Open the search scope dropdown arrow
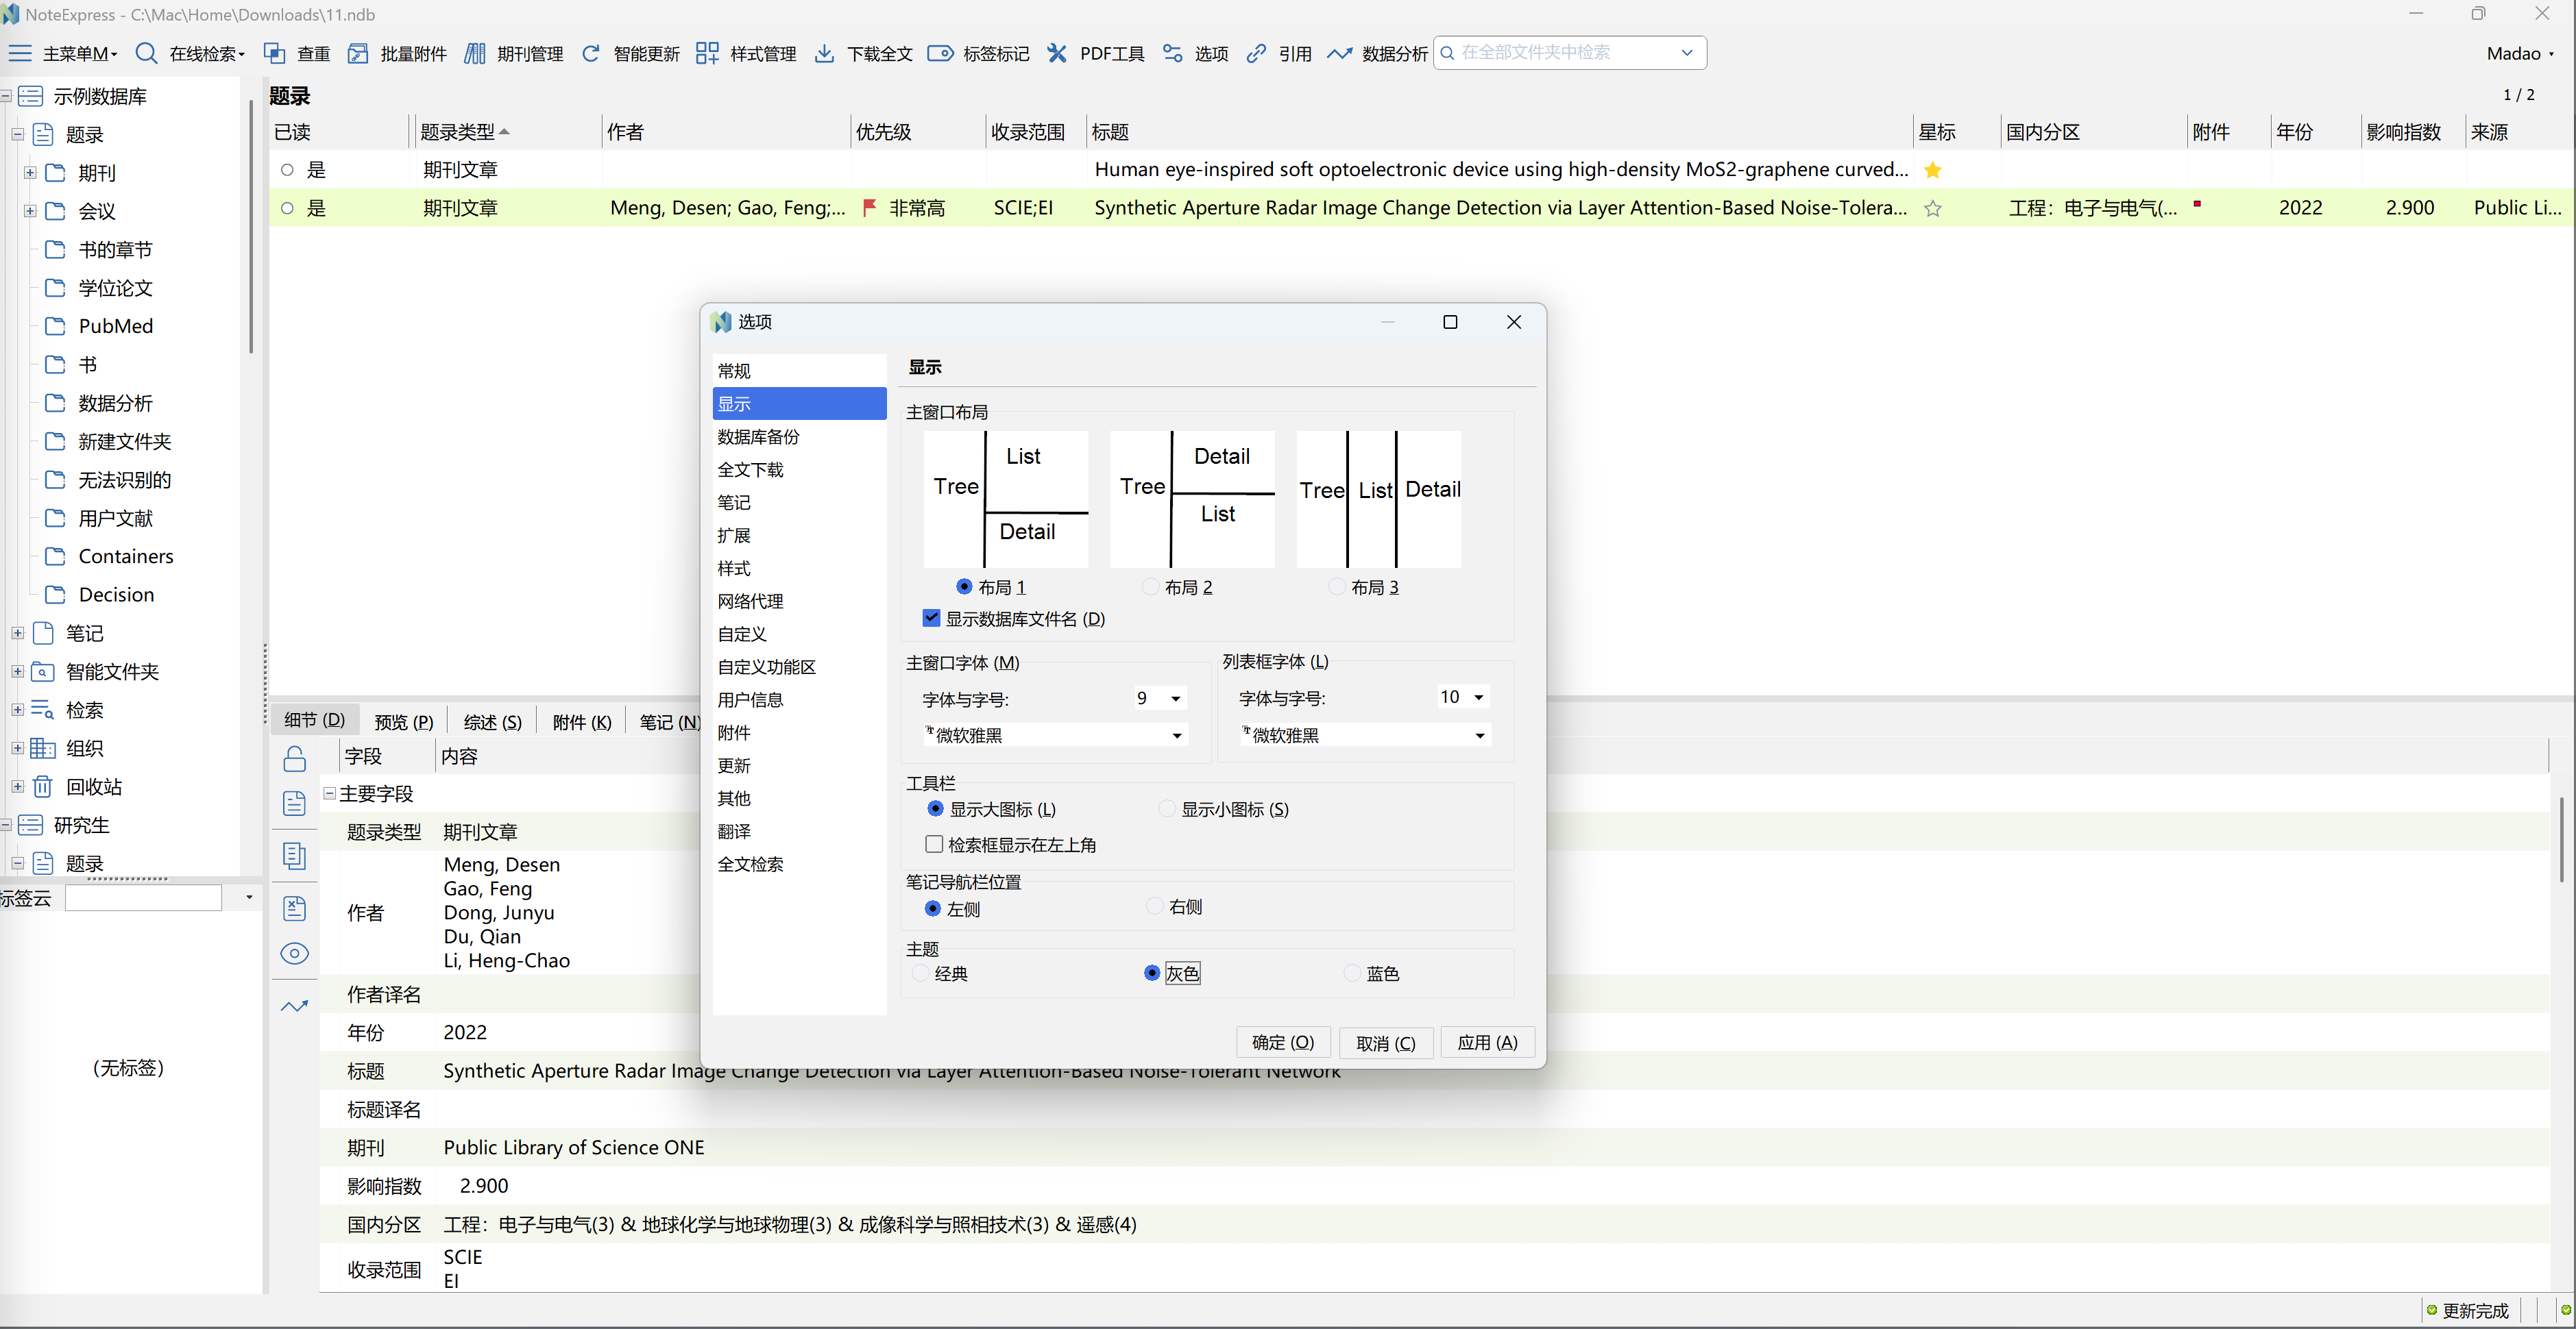 pyautogui.click(x=1687, y=53)
